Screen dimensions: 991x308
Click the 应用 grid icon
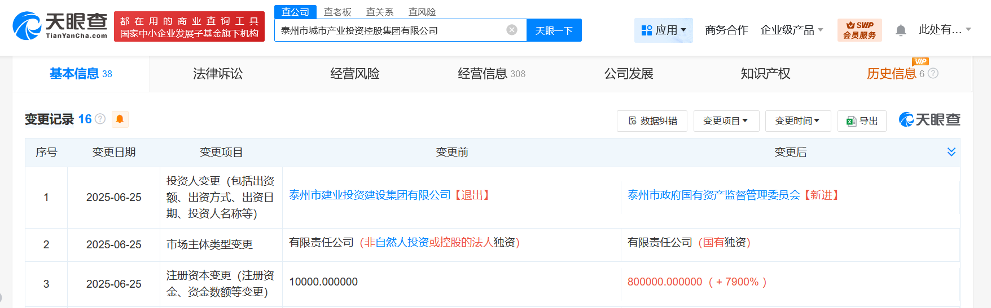coord(647,30)
